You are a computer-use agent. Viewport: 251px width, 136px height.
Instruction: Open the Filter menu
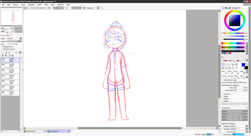46,5
